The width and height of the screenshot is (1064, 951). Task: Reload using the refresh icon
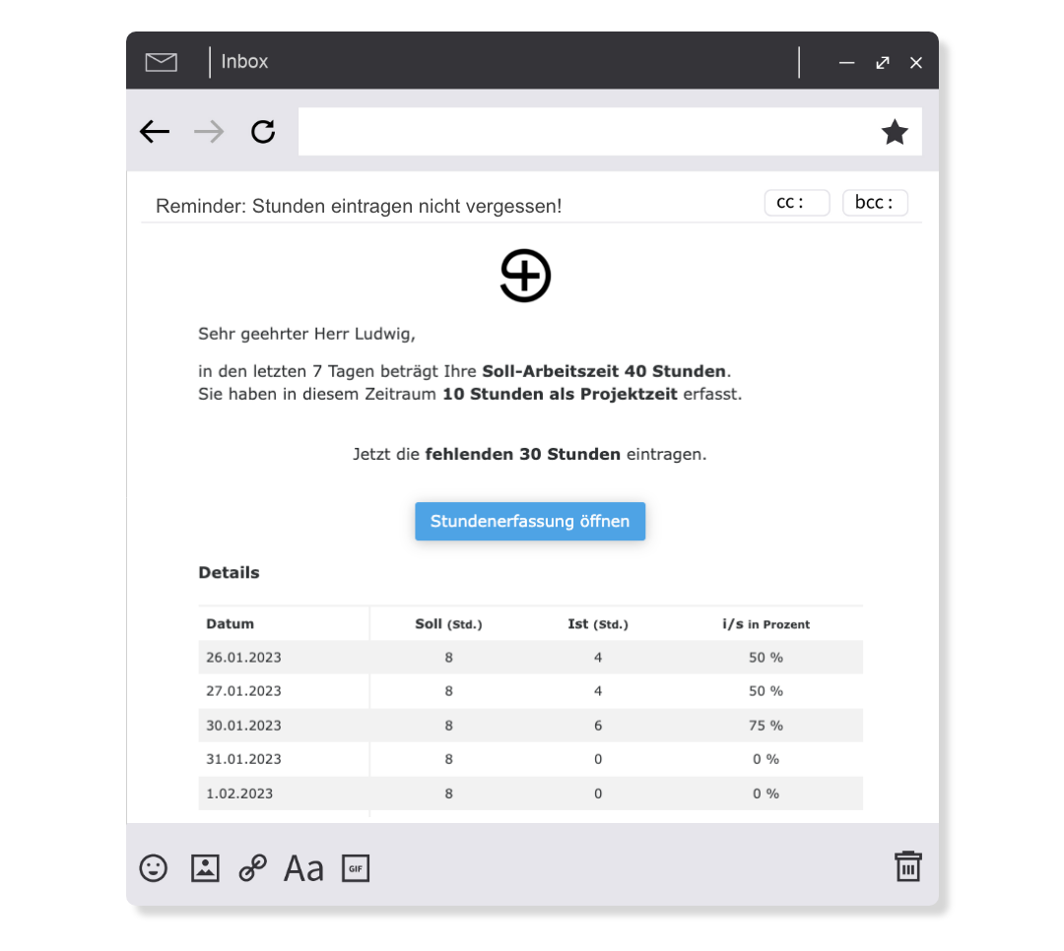pos(263,132)
